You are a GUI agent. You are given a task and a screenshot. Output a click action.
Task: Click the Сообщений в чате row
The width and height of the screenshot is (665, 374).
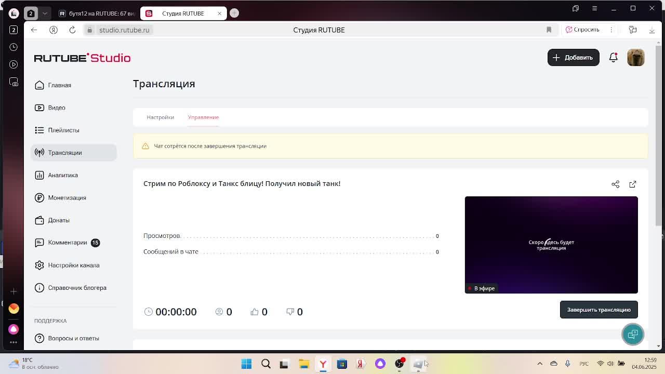tap(291, 252)
